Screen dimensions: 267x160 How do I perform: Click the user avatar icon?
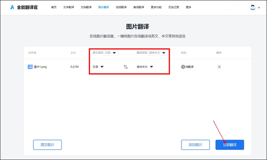click(252, 7)
